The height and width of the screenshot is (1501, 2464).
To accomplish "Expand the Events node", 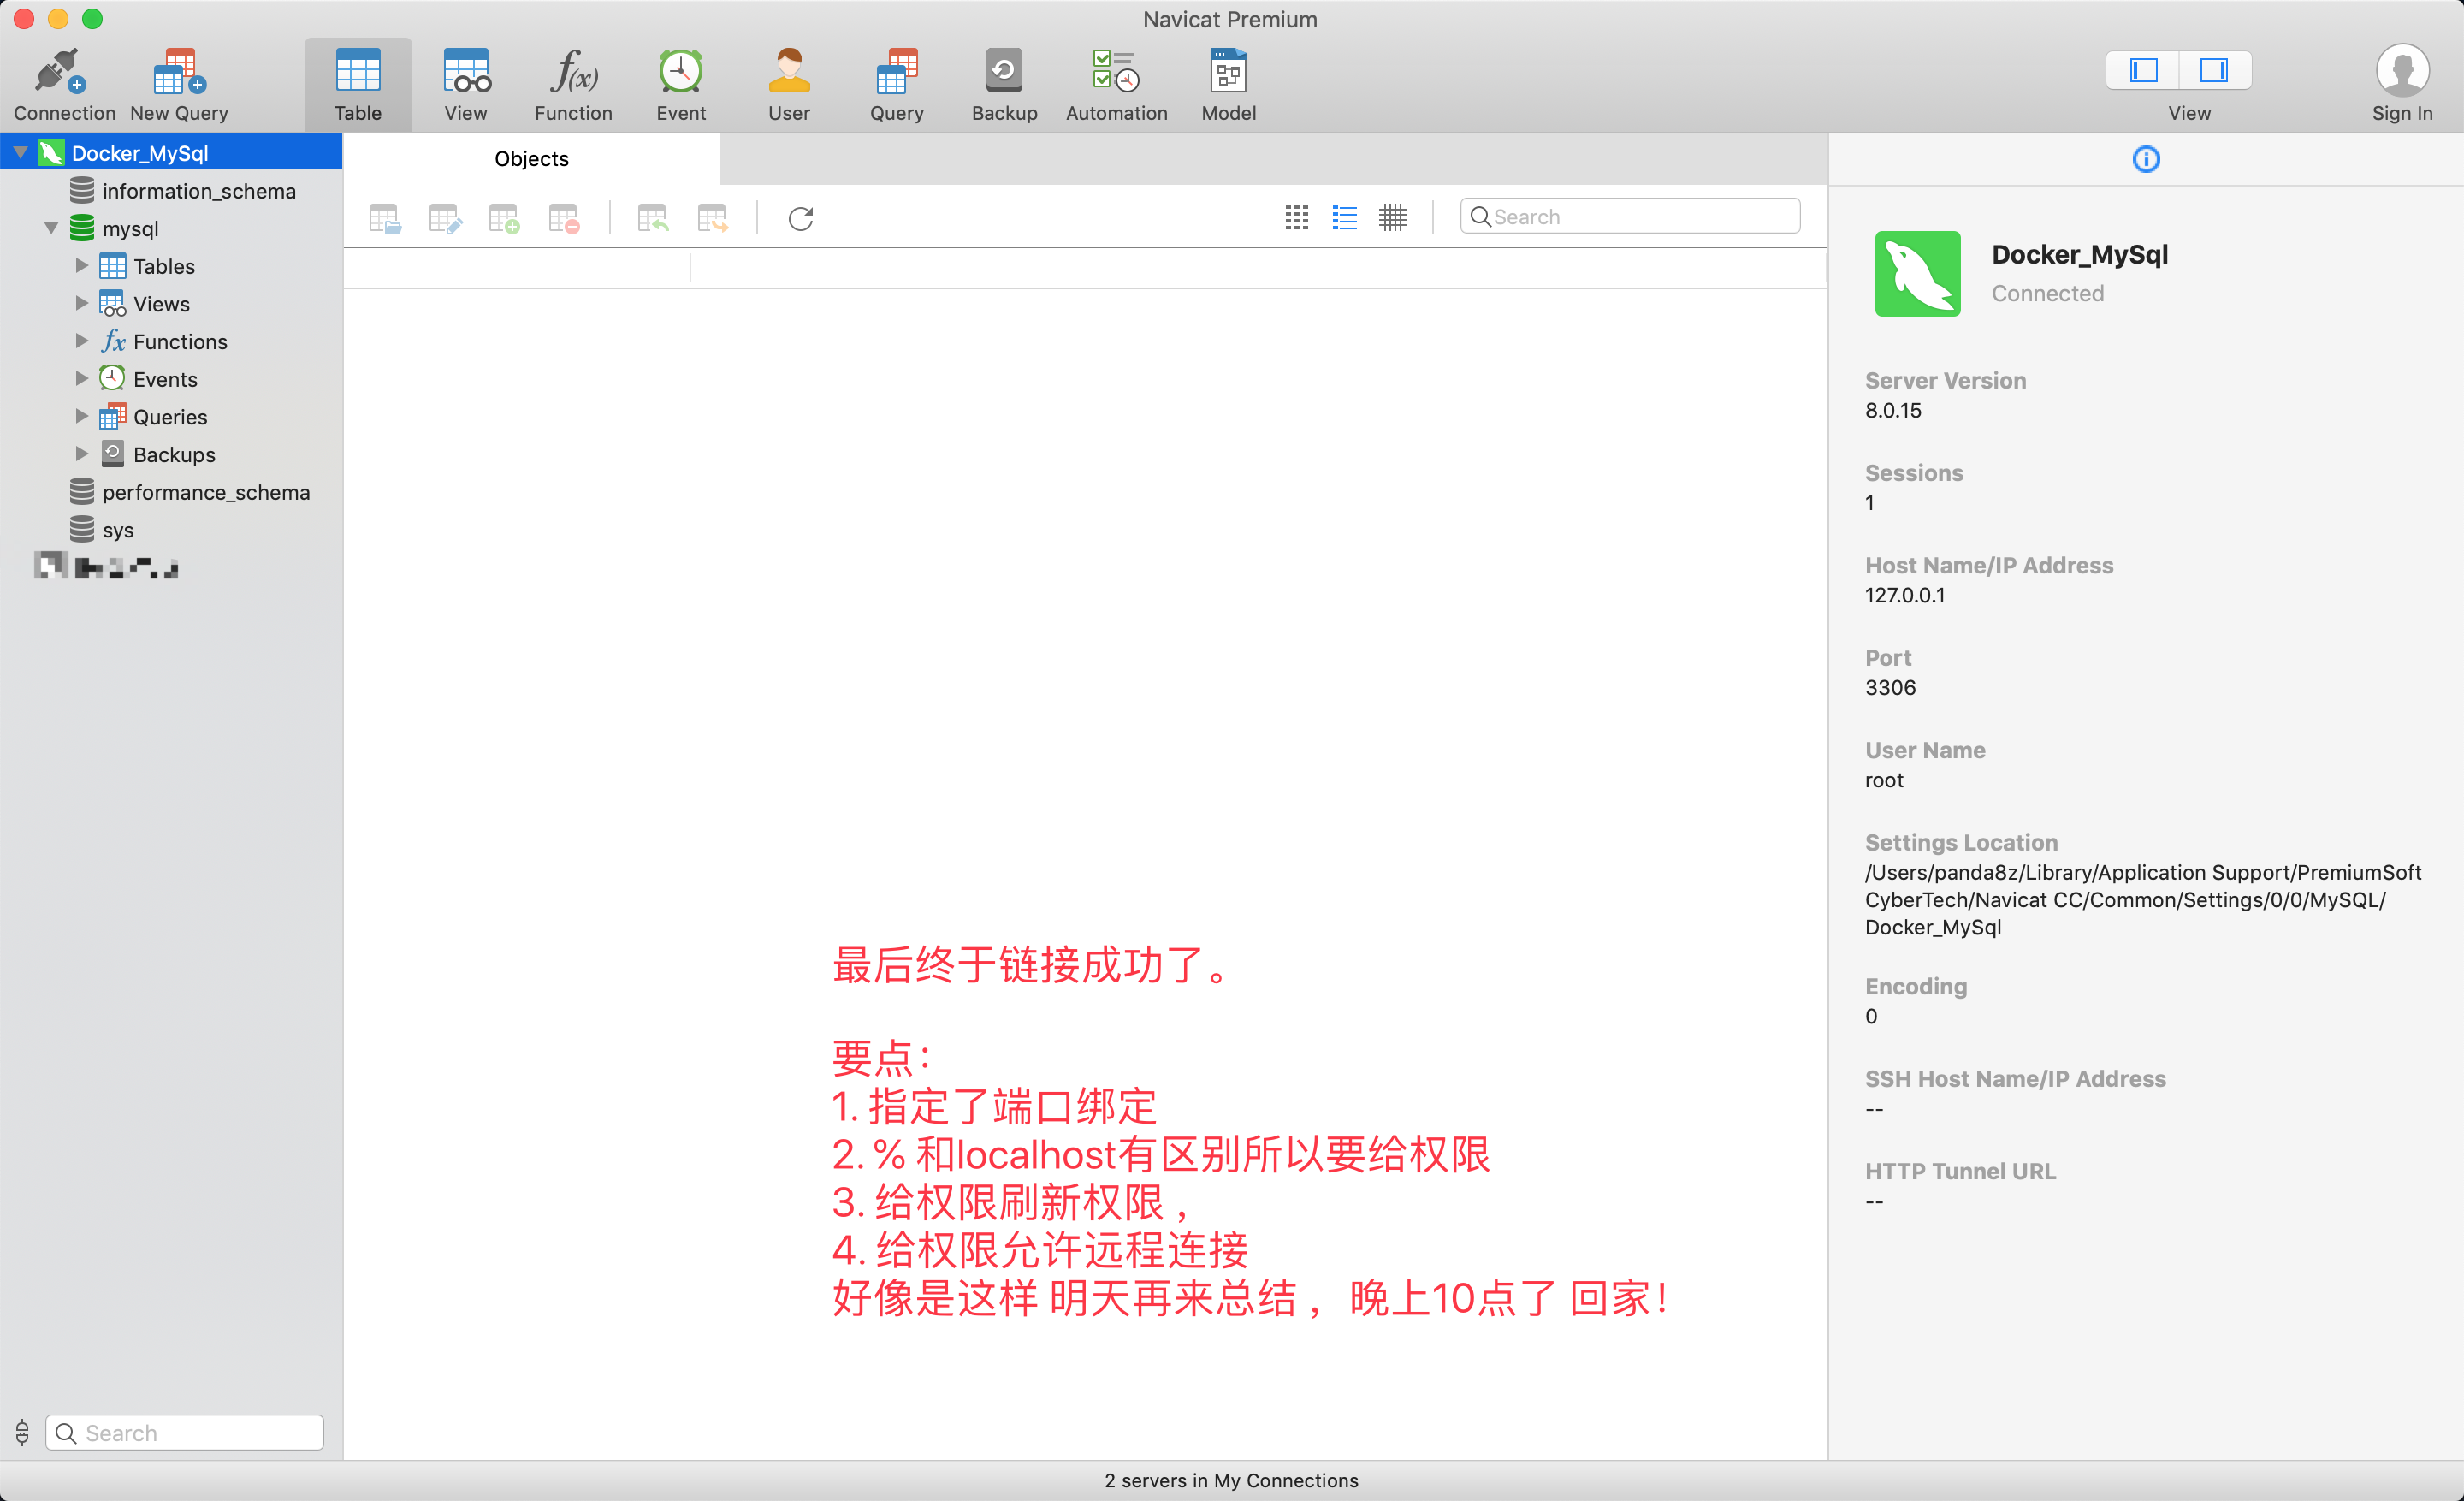I will click(82, 379).
